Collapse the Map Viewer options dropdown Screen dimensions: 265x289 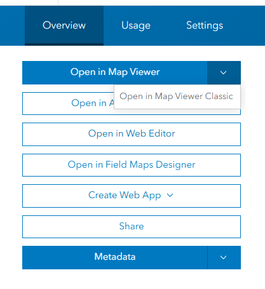224,73
